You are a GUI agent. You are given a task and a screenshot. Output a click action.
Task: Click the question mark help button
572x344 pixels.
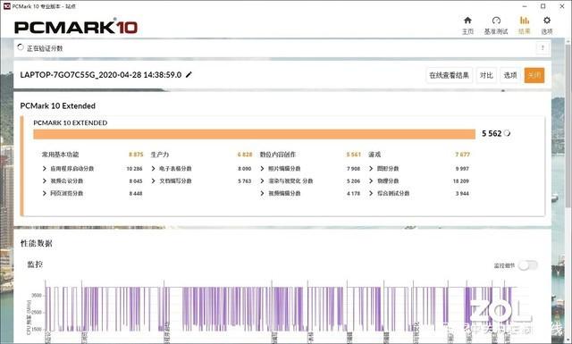pyautogui.click(x=543, y=47)
